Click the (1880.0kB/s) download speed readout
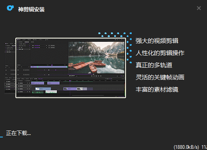The height and width of the screenshot is (150, 207). (186, 147)
